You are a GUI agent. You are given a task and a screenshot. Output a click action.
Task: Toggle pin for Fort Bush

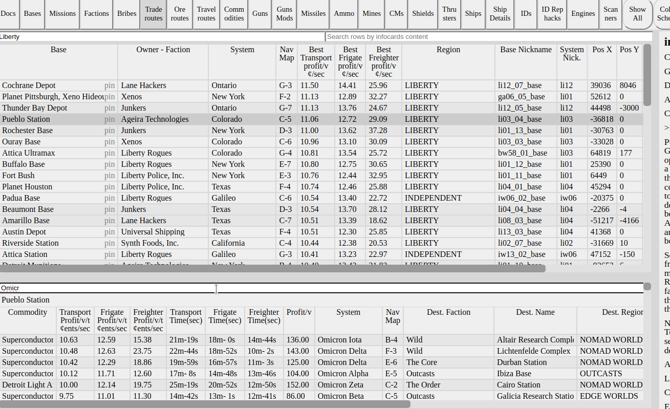click(110, 176)
